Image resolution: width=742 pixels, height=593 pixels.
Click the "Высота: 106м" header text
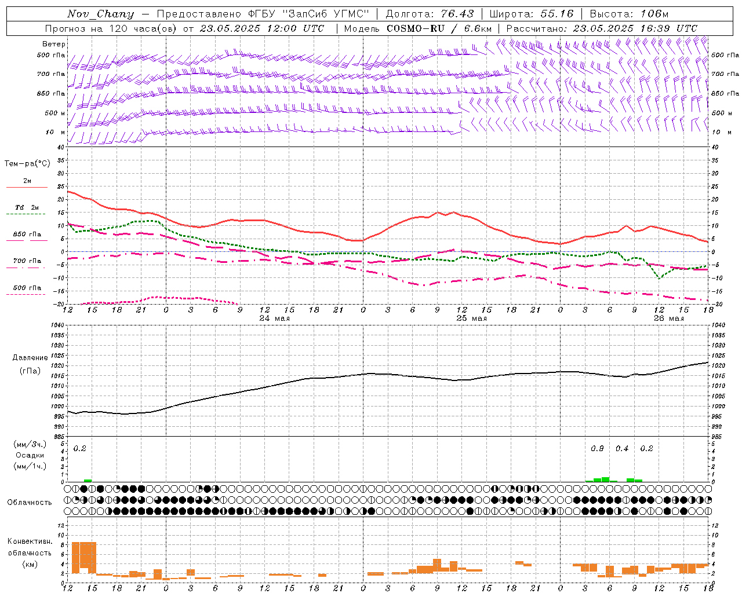click(x=629, y=14)
